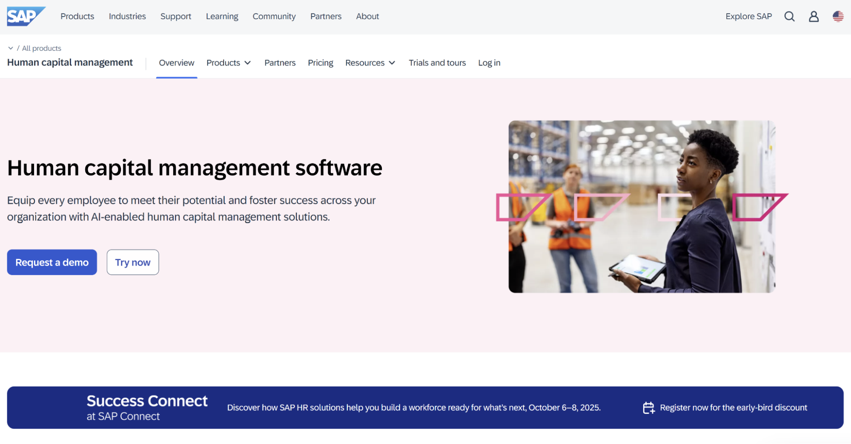Open the Trials and tours tab

pos(437,63)
